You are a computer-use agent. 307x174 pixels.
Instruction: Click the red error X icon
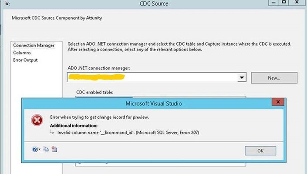[37, 120]
